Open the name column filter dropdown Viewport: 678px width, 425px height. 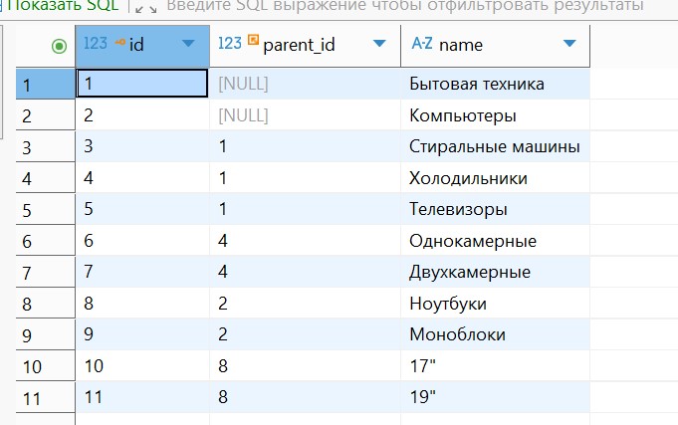(568, 45)
